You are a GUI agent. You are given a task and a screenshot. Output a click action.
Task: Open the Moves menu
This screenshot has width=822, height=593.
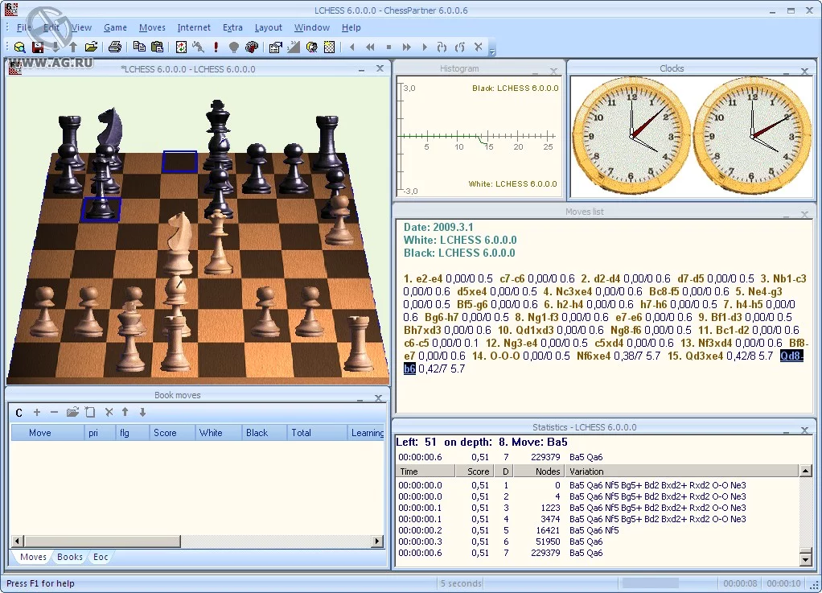click(x=152, y=28)
